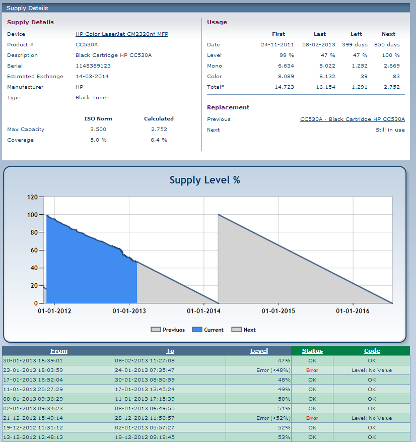Sort the table by the Level column
Viewport: 416px width, 442px height.
coord(259,351)
